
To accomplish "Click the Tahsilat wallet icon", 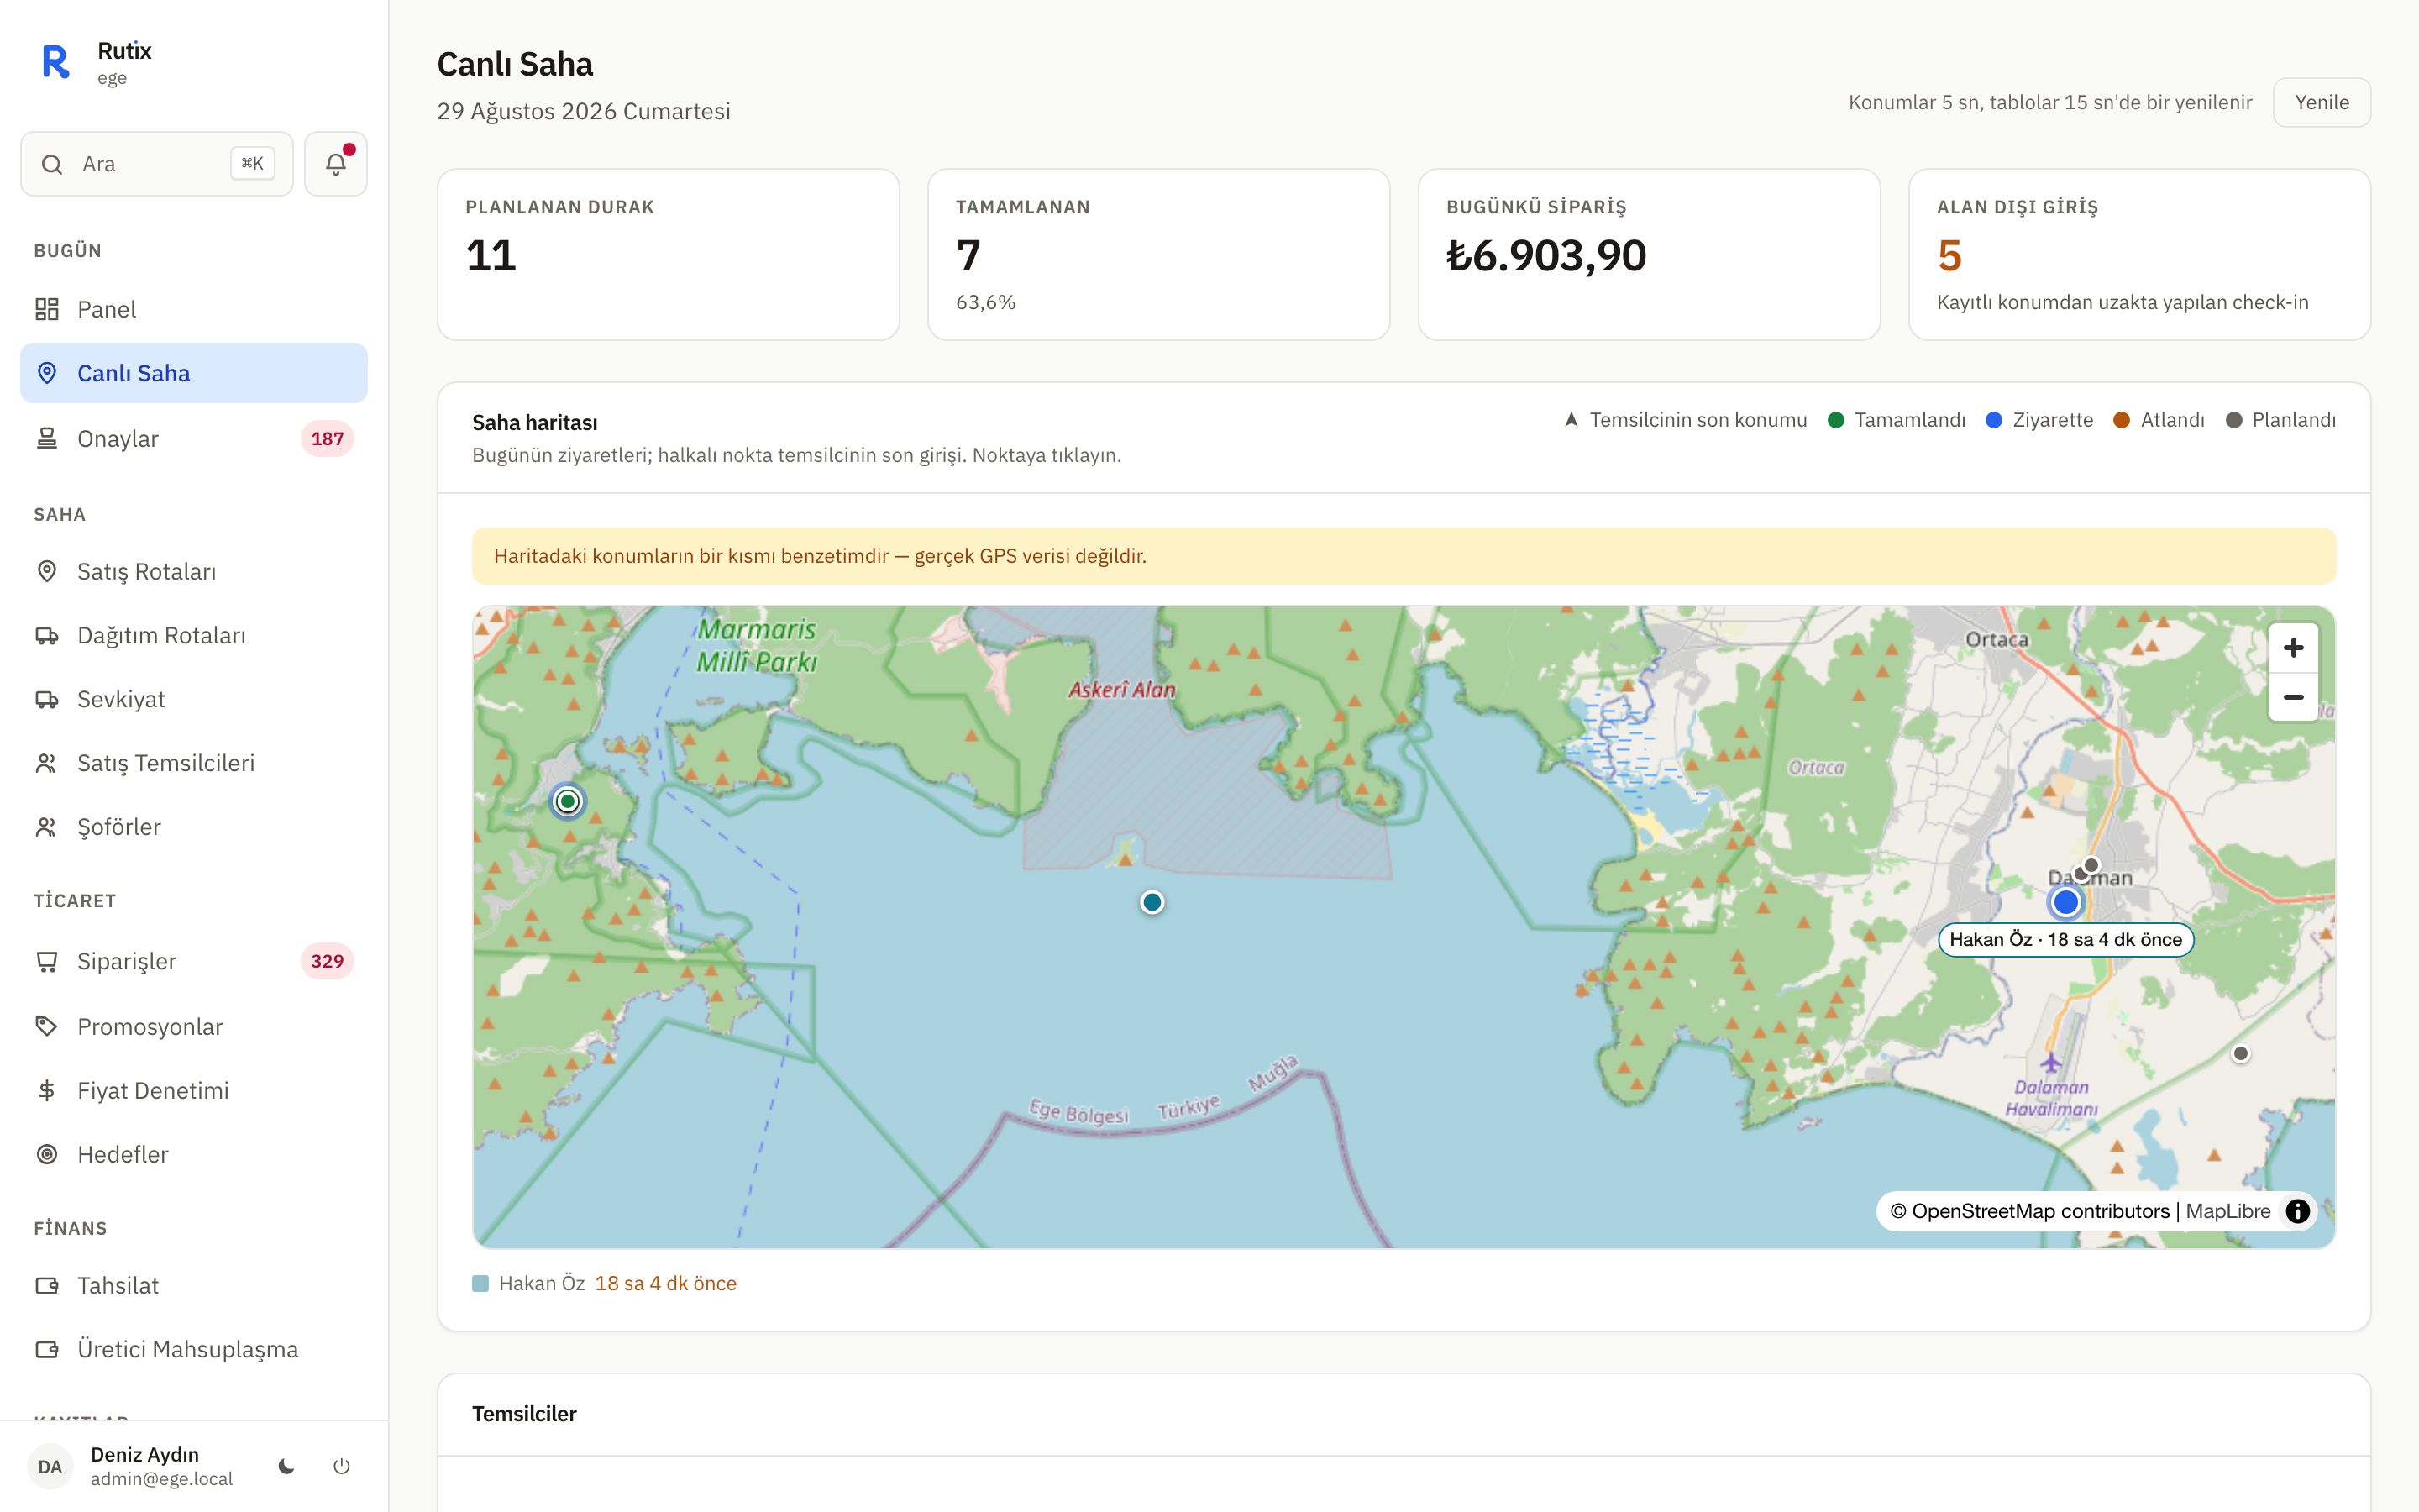I will (x=47, y=1285).
